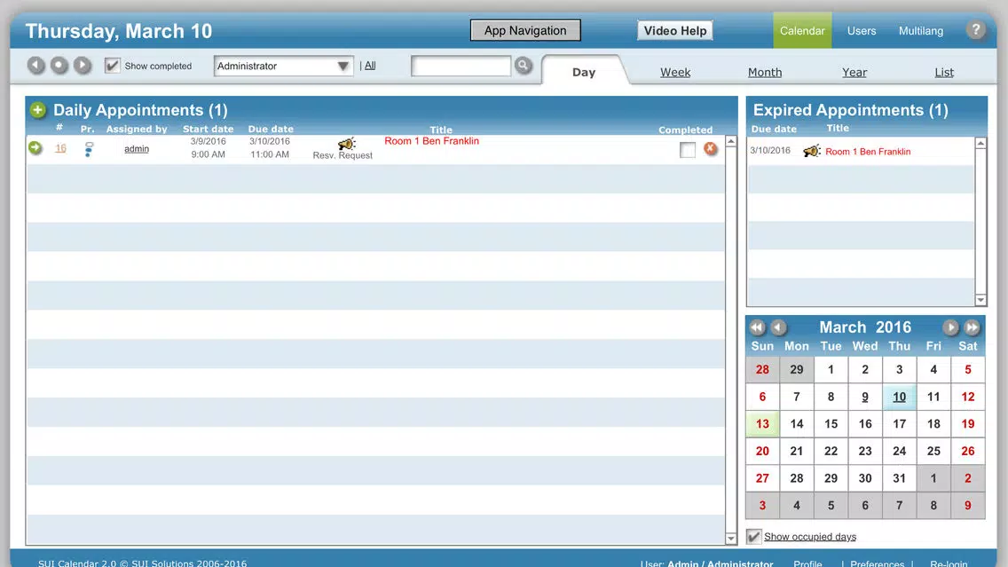Open the Users top menu item
Viewport: 1008px width, 567px height.
[862, 30]
